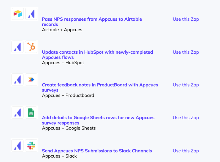The width and height of the screenshot is (220, 162).
Task: Select the Appcues icon next to Airtable
Action: pos(31,14)
